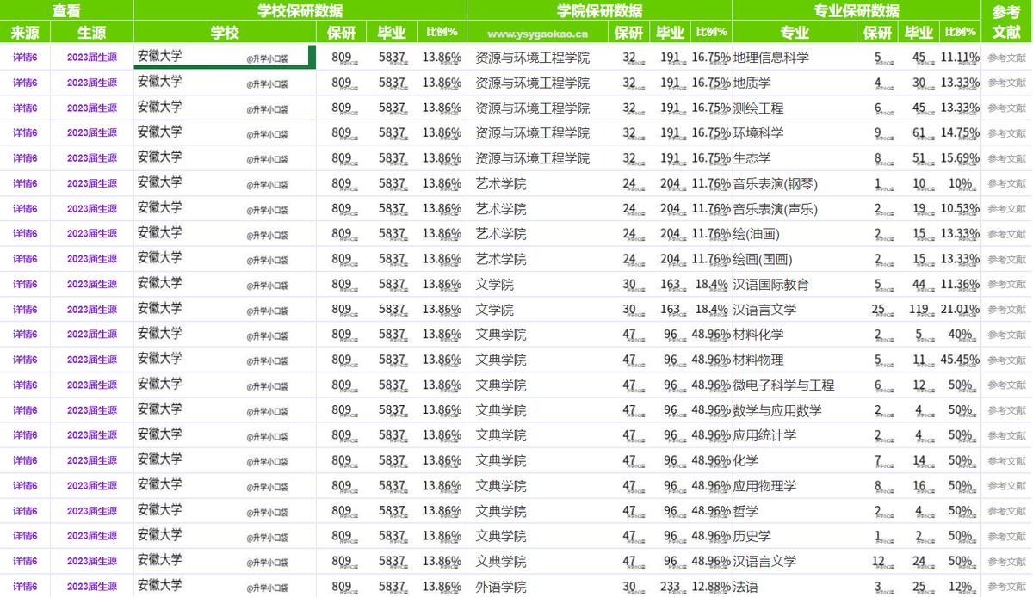Click the 保研 header under 学校保研数据

click(339, 32)
